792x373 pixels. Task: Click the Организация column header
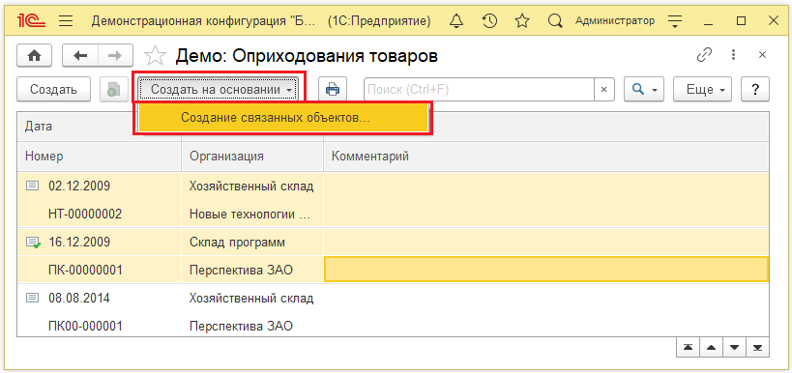tap(252, 157)
